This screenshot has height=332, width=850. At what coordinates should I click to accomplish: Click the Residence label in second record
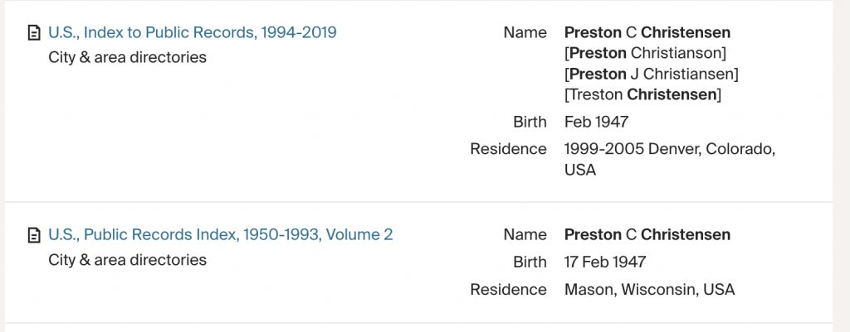tap(508, 290)
